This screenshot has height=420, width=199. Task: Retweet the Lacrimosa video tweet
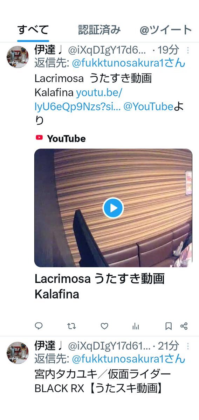coord(71,326)
